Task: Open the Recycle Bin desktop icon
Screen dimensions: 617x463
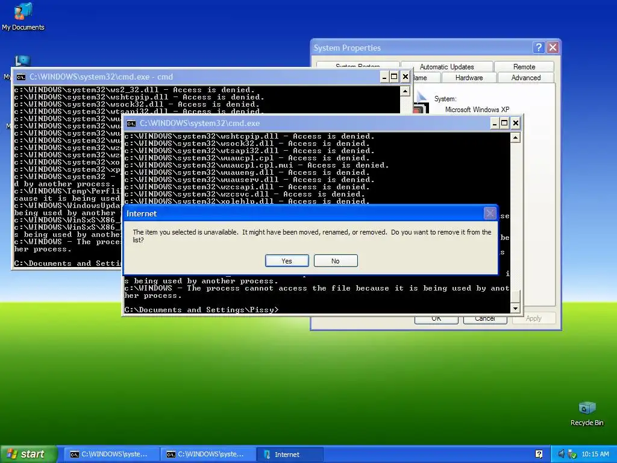Action: coord(587,414)
